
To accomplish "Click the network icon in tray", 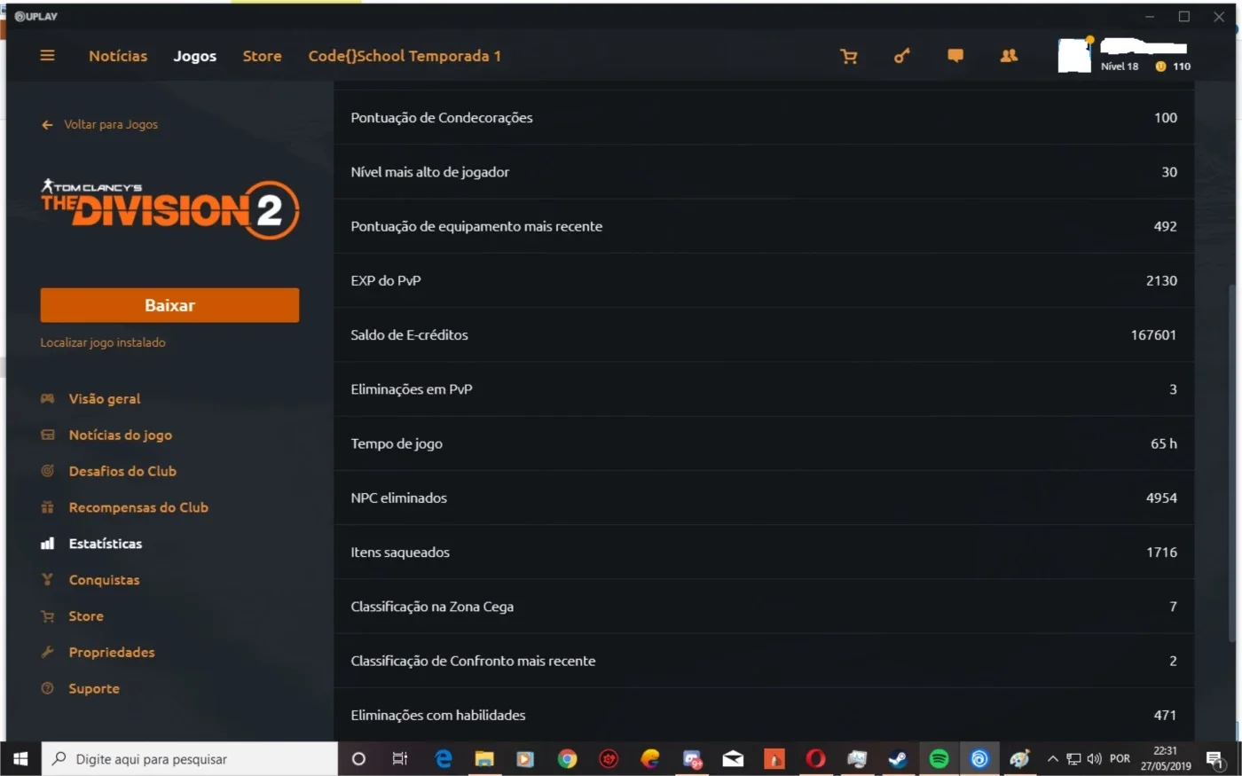I will 1074,759.
